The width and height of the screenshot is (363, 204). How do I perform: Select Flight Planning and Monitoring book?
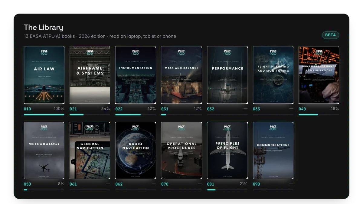(273, 75)
